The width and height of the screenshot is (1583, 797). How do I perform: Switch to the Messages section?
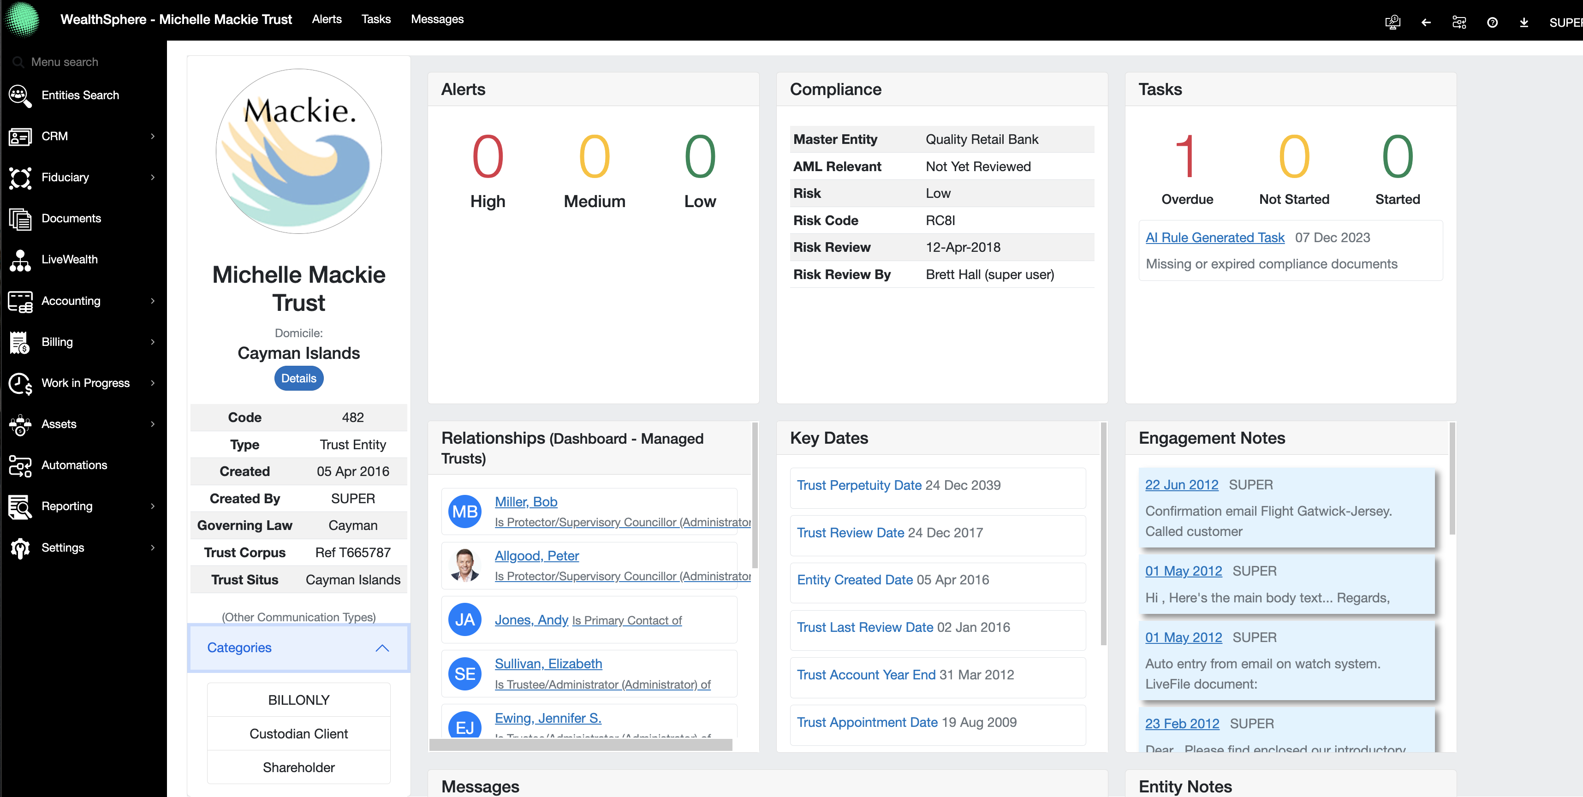(x=437, y=19)
